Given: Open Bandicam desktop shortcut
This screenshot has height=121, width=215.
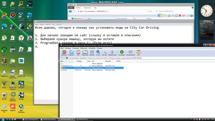Looking at the screenshot, I should tap(13, 16).
